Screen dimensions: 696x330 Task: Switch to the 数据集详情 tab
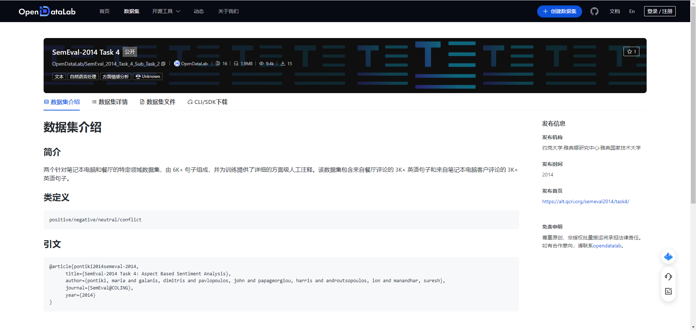pos(110,102)
